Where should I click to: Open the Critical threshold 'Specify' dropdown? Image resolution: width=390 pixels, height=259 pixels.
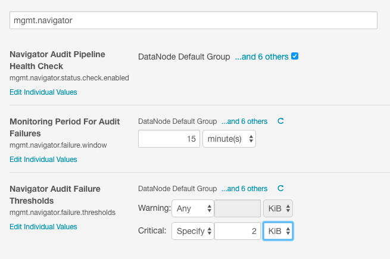click(192, 231)
